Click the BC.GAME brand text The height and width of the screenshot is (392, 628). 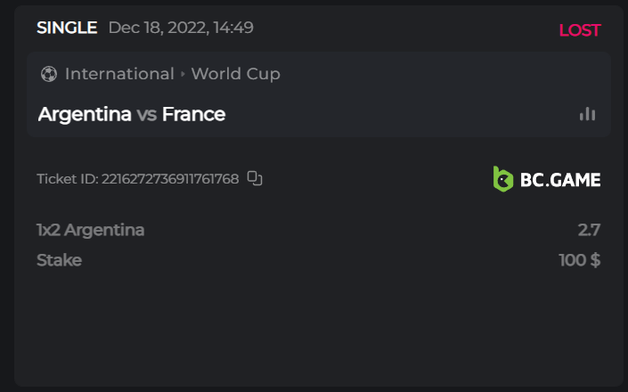pos(559,179)
